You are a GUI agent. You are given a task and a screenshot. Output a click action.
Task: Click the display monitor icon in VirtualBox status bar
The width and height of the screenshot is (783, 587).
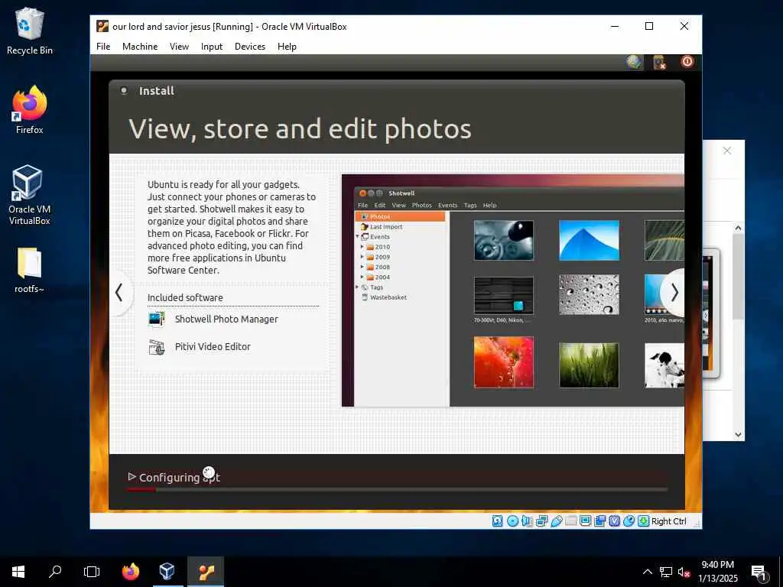pos(585,521)
